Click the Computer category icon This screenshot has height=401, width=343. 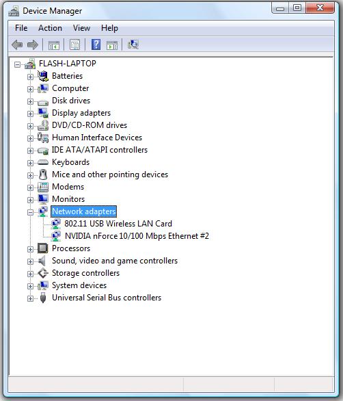[x=42, y=88]
